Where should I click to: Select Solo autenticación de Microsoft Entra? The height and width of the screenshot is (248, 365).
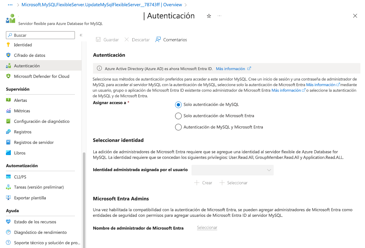click(x=178, y=116)
